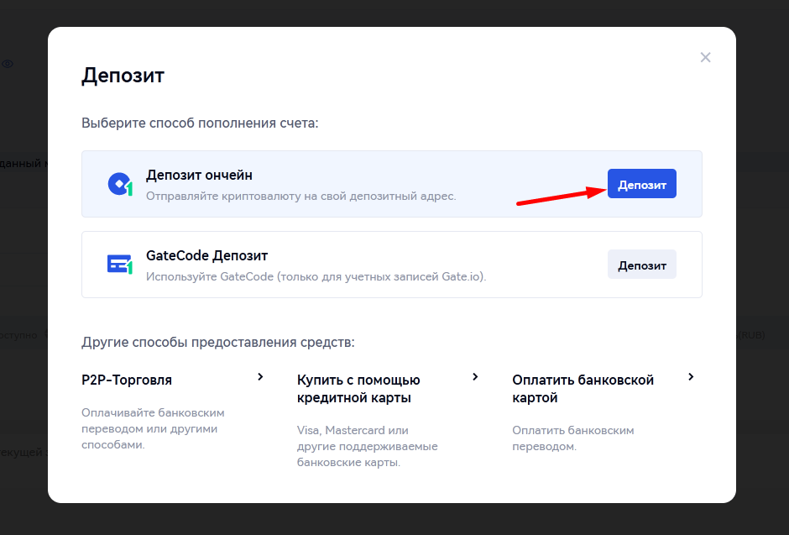
Task: Expand the credit card purchase chevron
Action: (x=476, y=377)
